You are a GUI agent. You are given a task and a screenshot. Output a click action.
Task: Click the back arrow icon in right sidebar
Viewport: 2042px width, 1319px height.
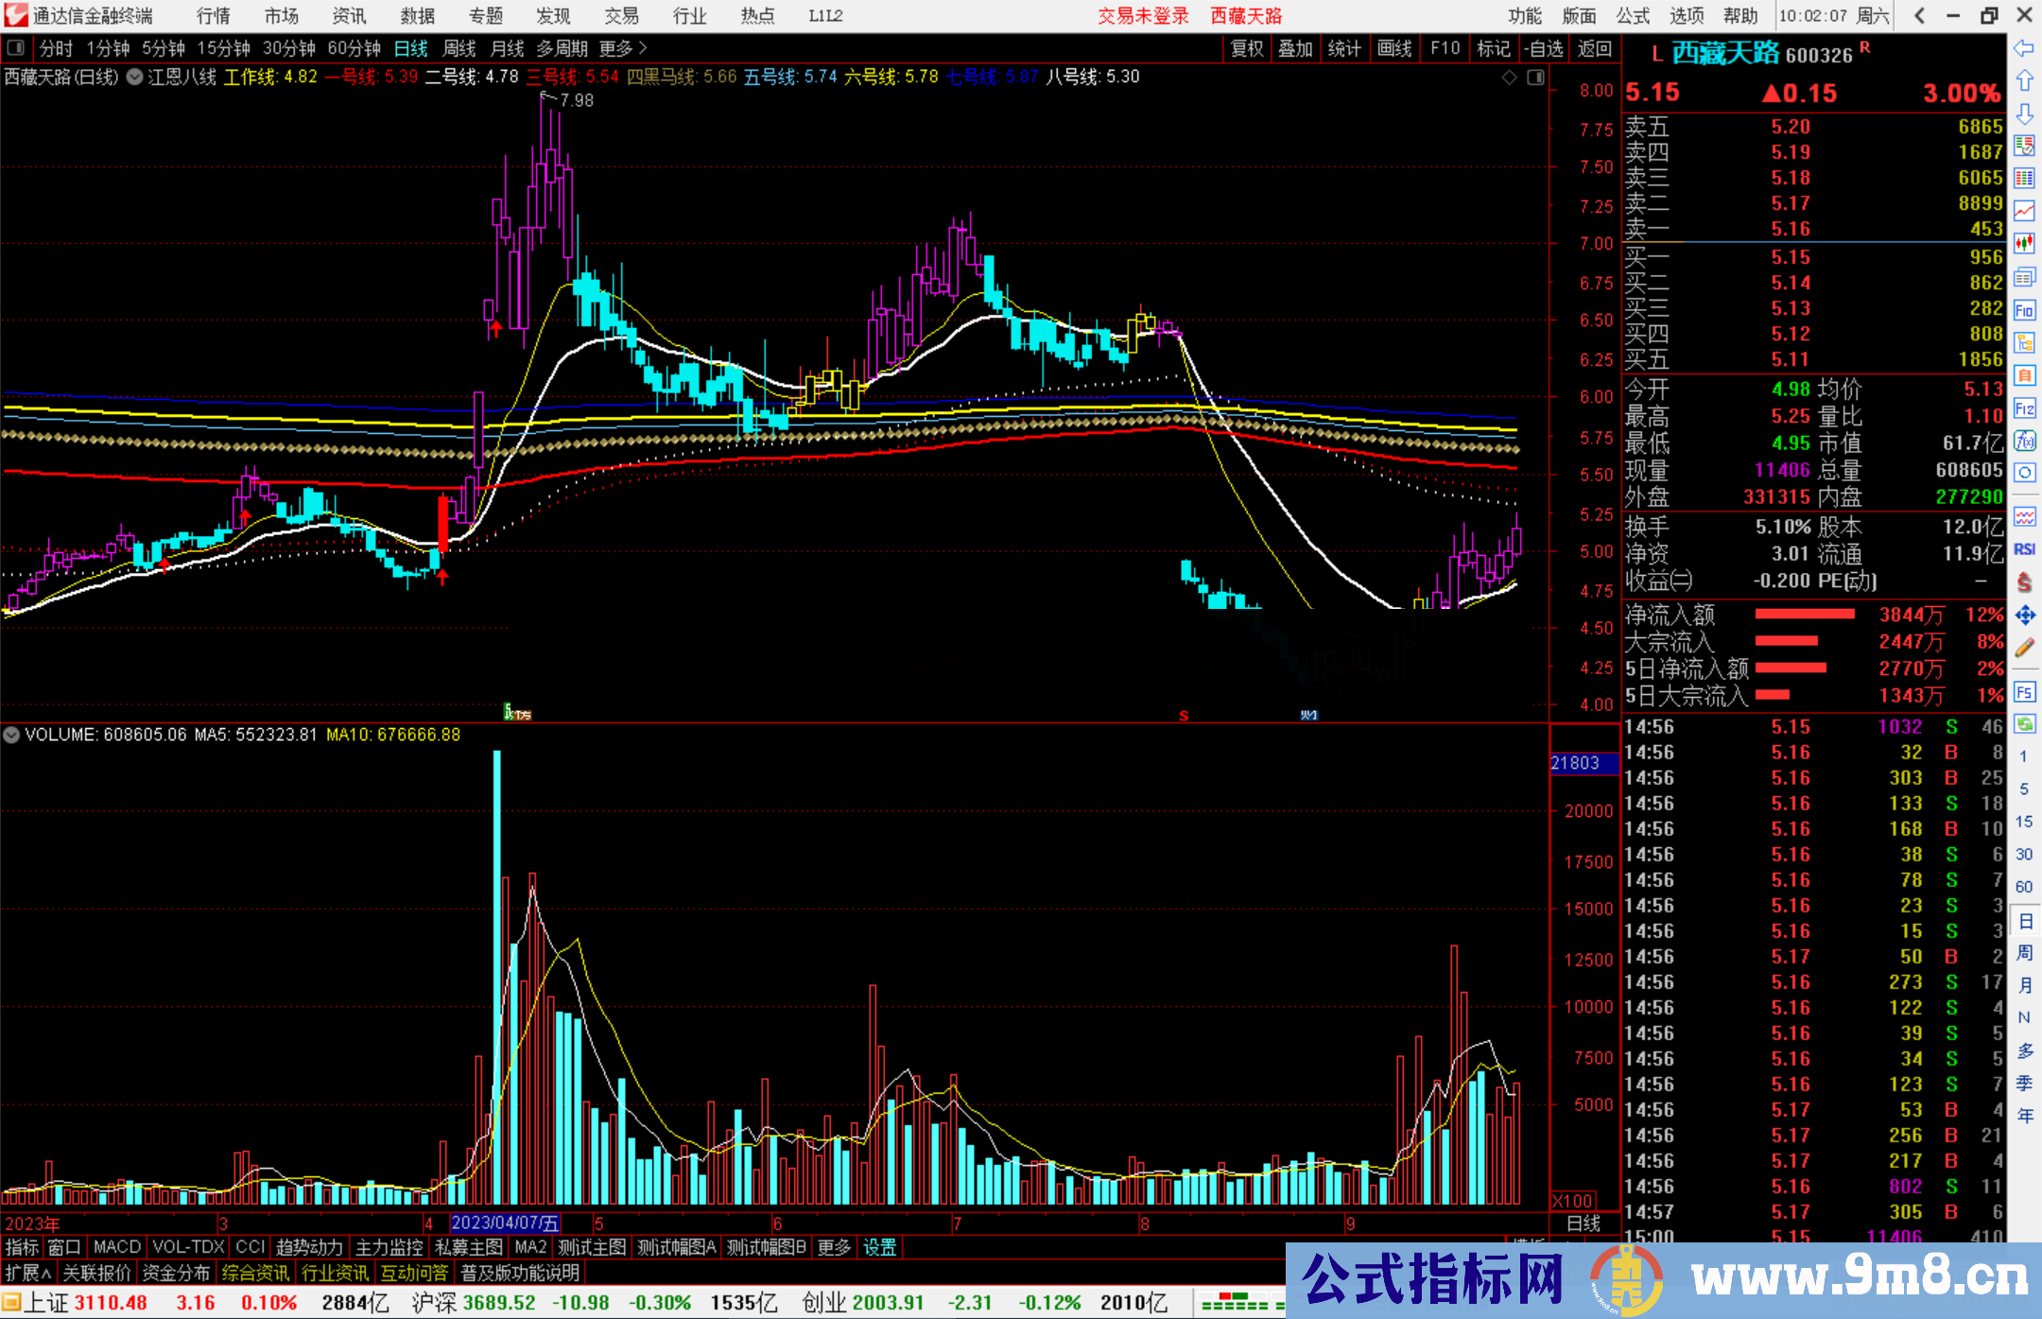pyautogui.click(x=2024, y=48)
